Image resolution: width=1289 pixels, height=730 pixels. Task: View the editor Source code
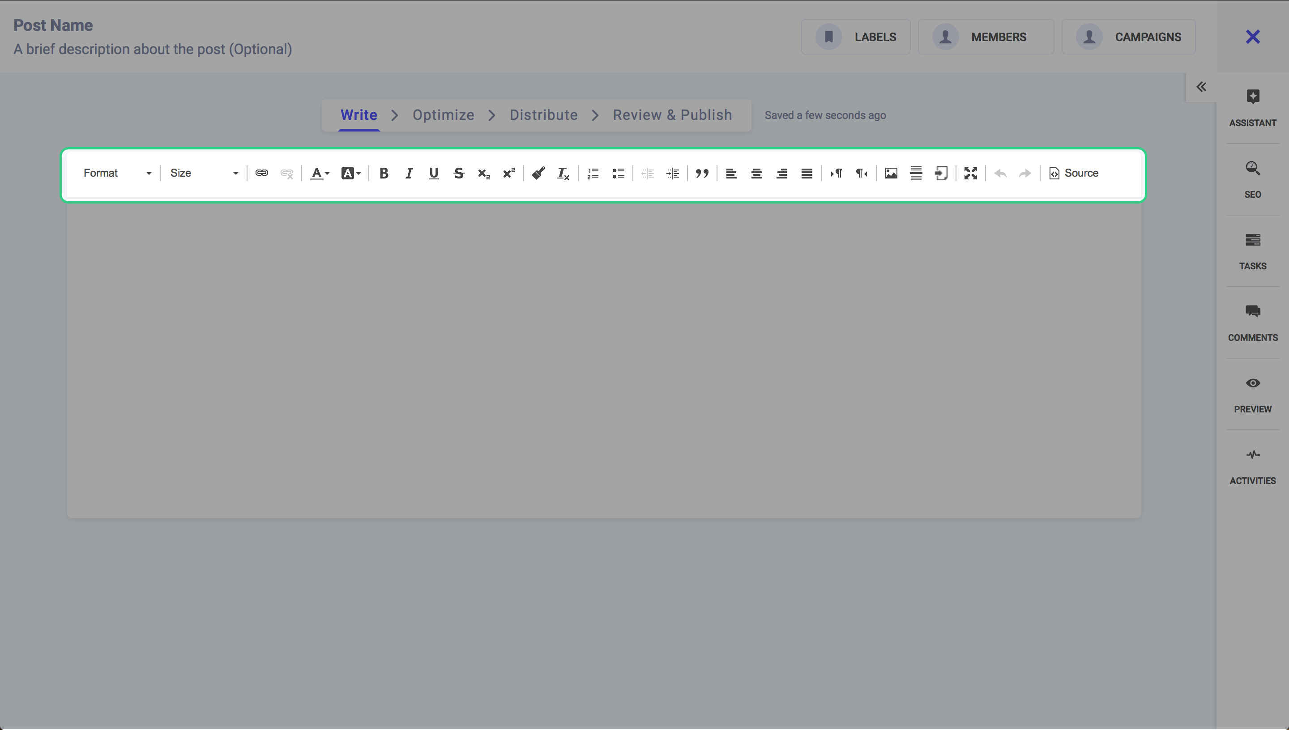1074,173
